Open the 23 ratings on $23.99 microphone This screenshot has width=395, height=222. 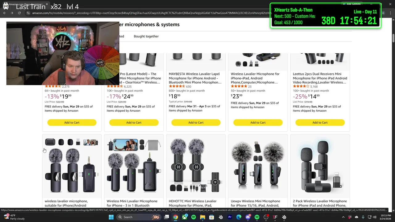(x=250, y=87)
